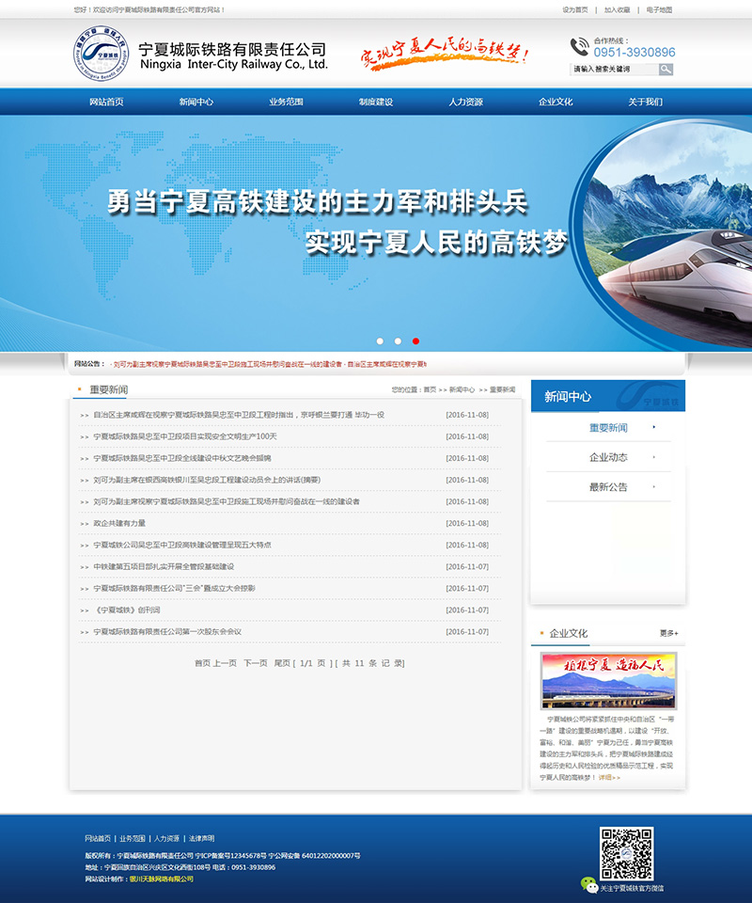Click the Ningxia railway company logo
Screen dimensions: 752x903
click(100, 54)
